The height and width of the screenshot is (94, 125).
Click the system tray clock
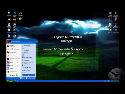tap(116, 81)
